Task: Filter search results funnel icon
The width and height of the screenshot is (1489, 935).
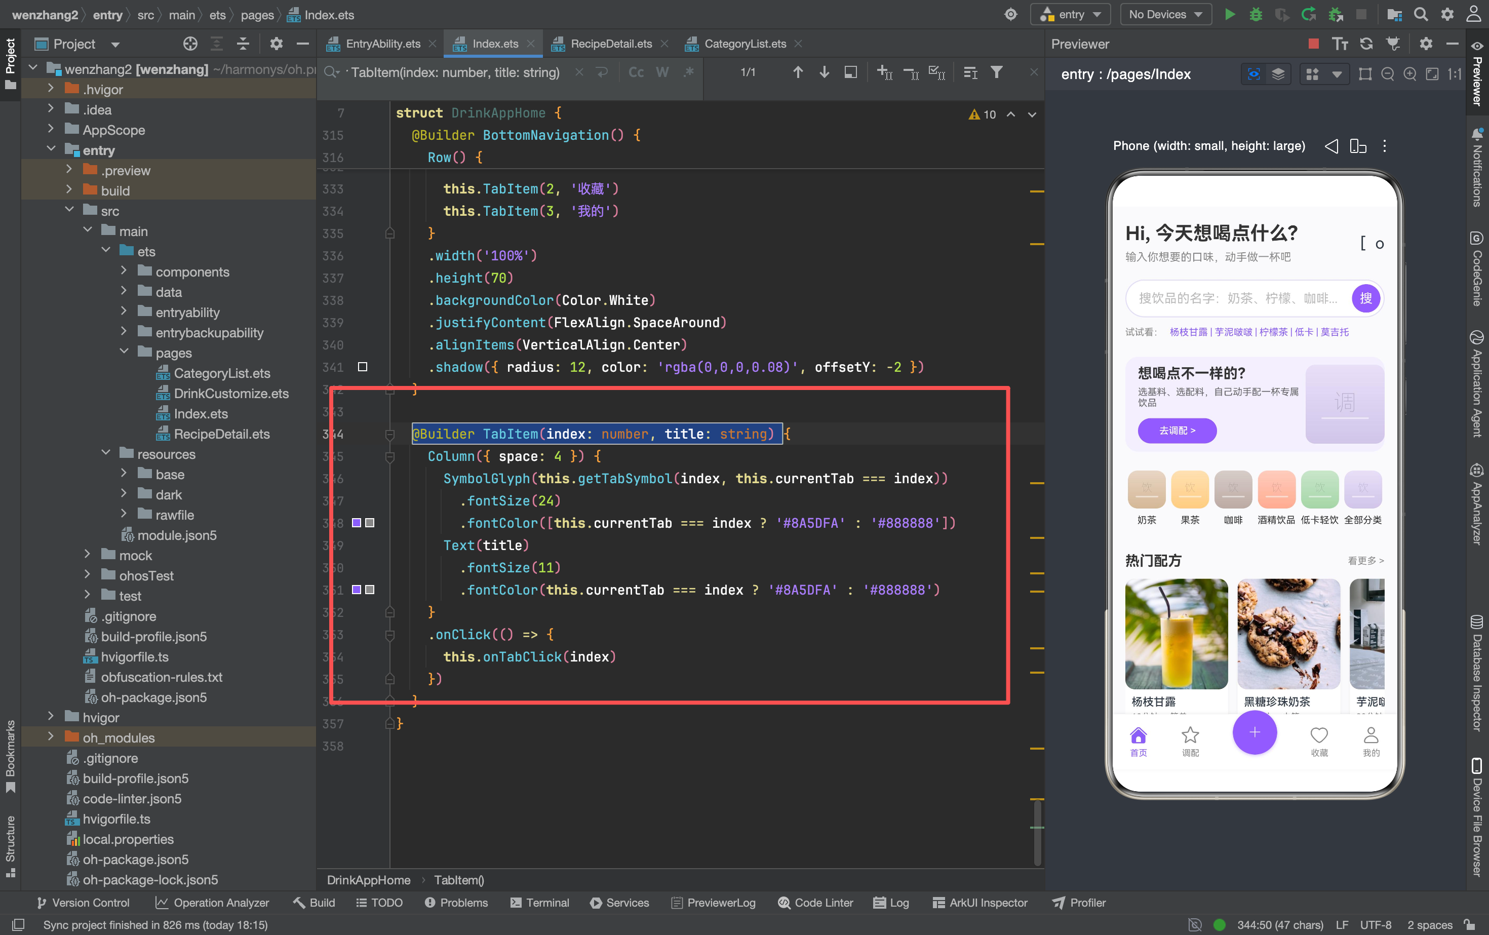Action: tap(996, 72)
